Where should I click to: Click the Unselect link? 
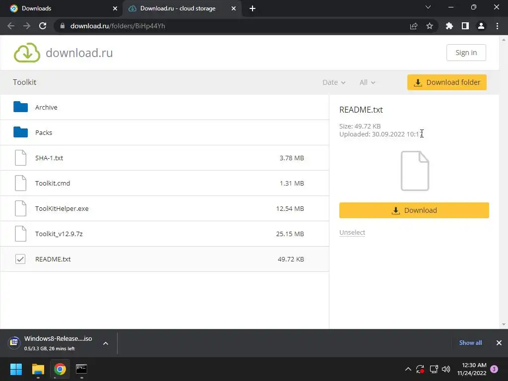[352, 232]
